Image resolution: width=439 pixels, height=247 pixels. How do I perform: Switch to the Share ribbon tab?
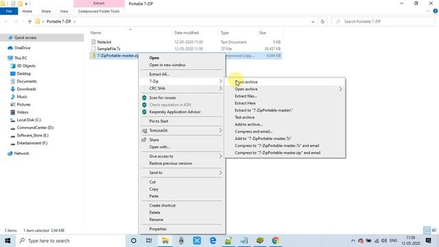tap(46, 11)
